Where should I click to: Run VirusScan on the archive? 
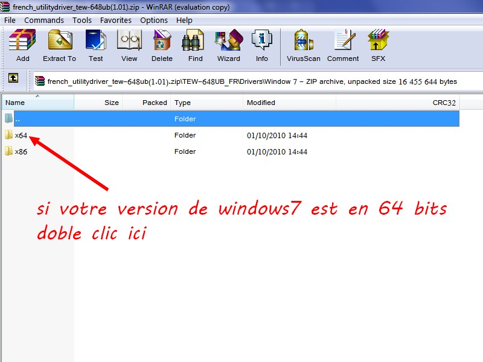[x=302, y=45]
